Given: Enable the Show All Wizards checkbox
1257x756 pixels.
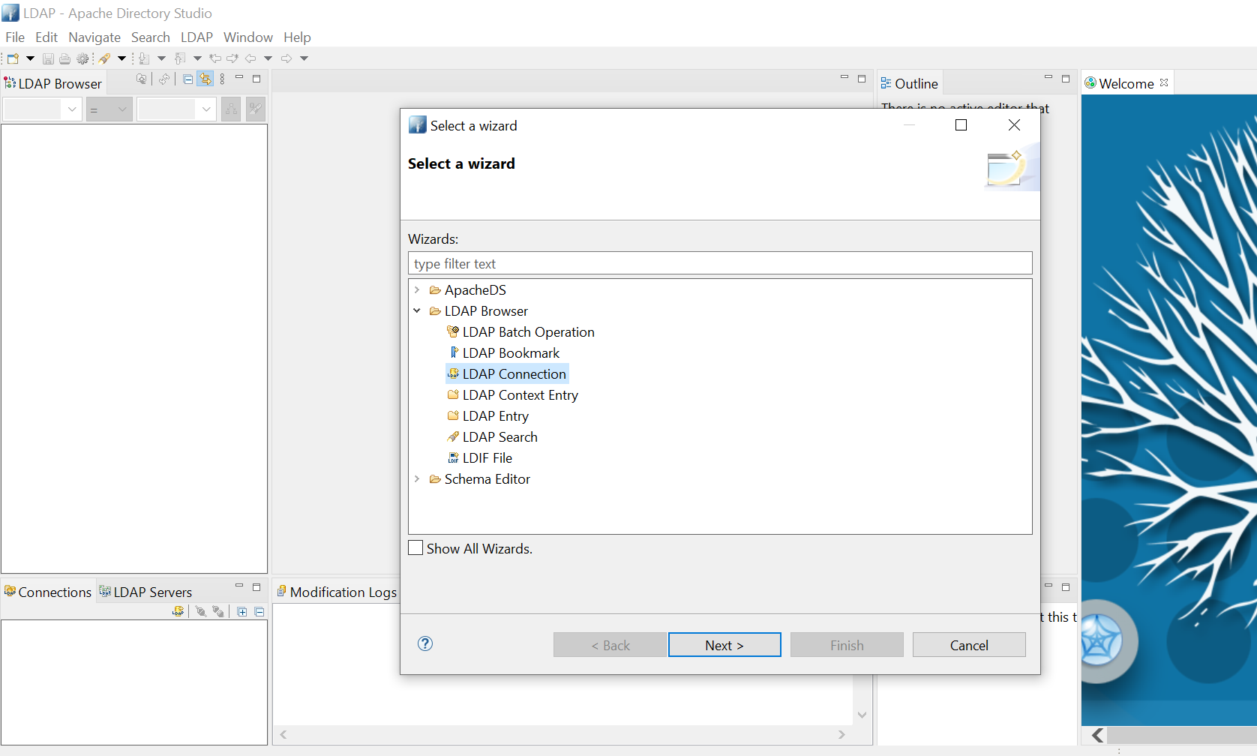Looking at the screenshot, I should pos(415,548).
